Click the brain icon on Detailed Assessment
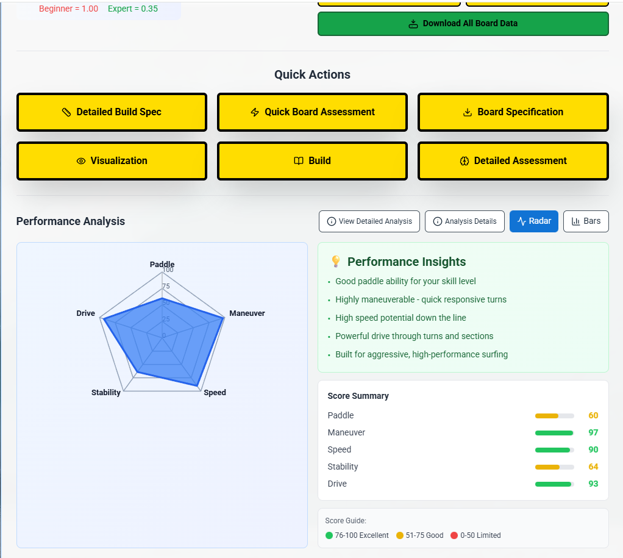 (x=464, y=161)
